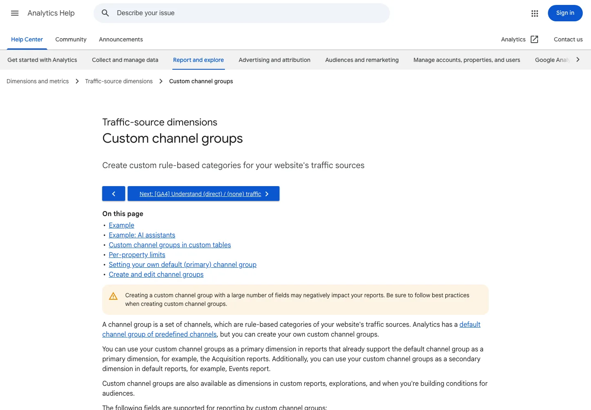Click the On this page heading
Viewport: 591px width, 410px height.
123,214
